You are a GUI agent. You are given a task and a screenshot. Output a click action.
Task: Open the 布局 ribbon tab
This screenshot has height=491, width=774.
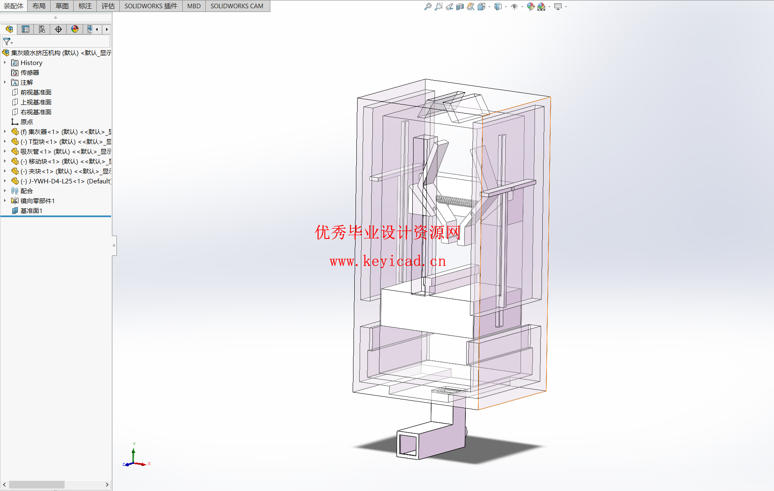[39, 6]
